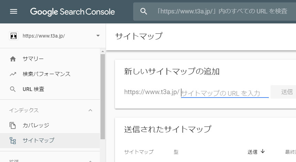The width and height of the screenshot is (296, 162).
Task: Click the 新しいサイトマップの追加 heading
Action: [x=172, y=71]
